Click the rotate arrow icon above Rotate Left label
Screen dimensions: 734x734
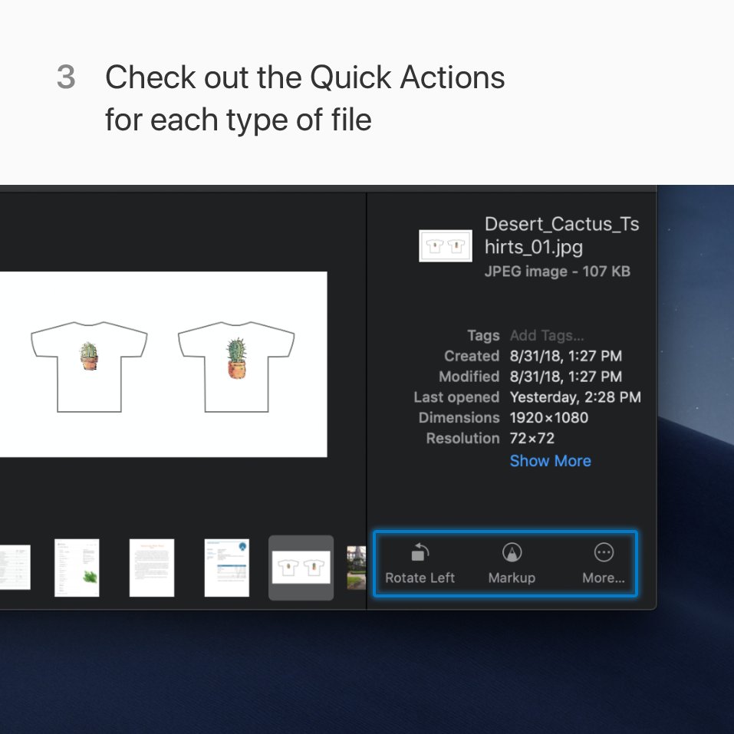point(420,551)
